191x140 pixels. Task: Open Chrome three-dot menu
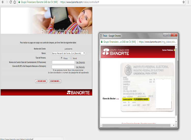pyautogui.click(x=188, y=2)
